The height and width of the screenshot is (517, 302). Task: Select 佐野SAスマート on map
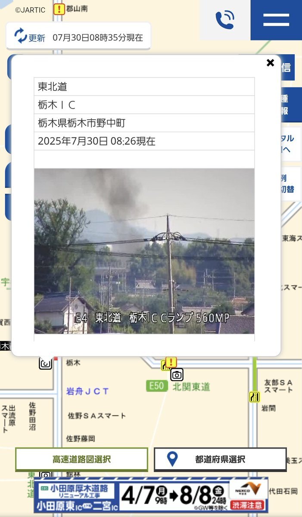click(97, 416)
